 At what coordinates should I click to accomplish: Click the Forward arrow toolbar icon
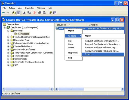tap(8, 13)
